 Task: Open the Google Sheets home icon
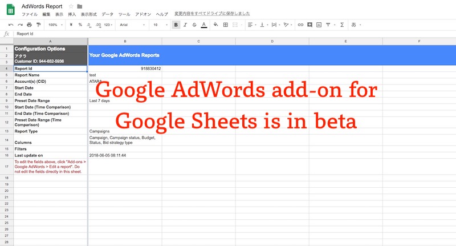coord(11,10)
